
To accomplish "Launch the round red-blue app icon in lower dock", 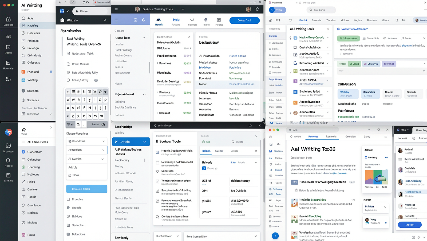I will (9, 132).
